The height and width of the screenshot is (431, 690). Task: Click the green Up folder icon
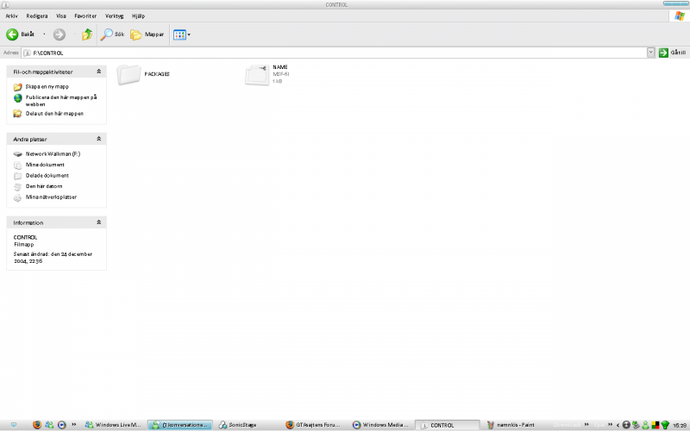[87, 34]
